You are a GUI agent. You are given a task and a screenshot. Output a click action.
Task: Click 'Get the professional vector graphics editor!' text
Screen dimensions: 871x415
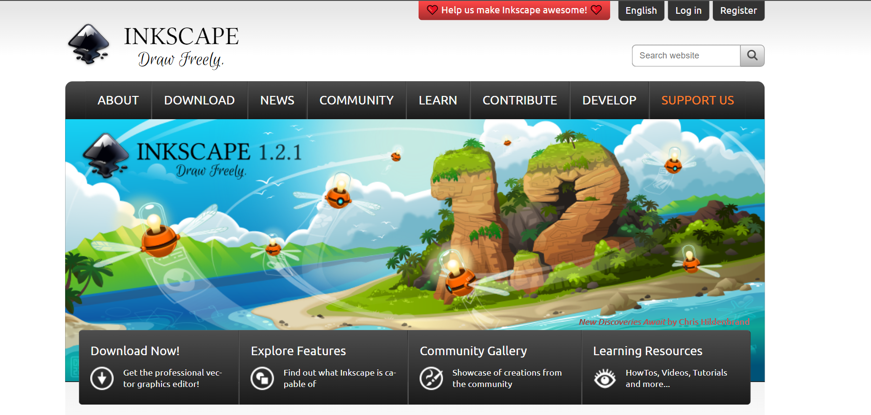(172, 378)
